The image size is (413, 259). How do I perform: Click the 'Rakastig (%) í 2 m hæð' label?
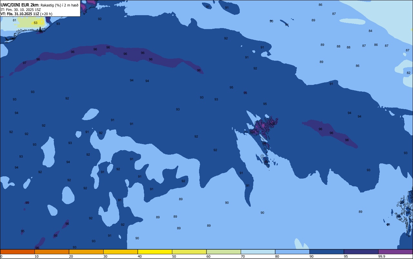[x=59, y=5]
